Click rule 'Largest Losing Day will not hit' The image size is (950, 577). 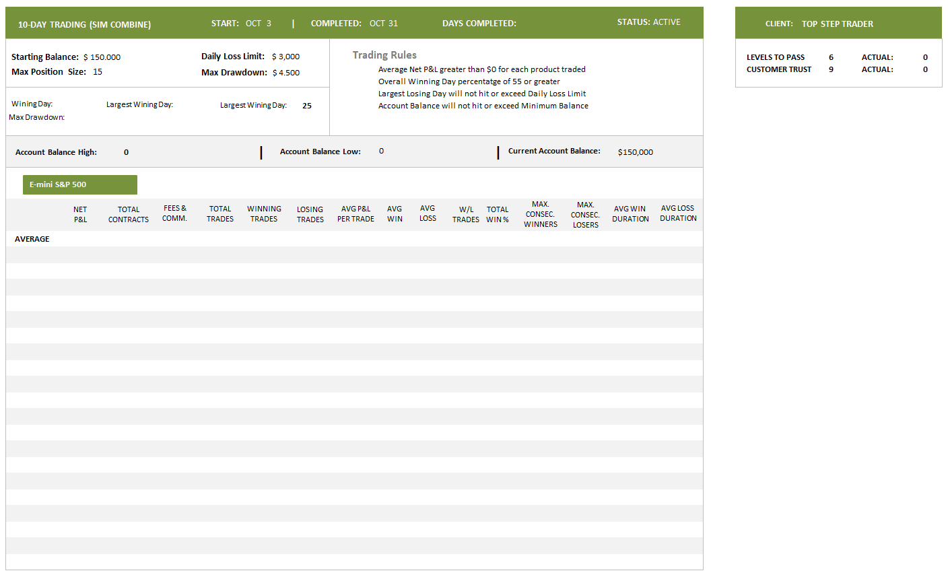pos(482,94)
